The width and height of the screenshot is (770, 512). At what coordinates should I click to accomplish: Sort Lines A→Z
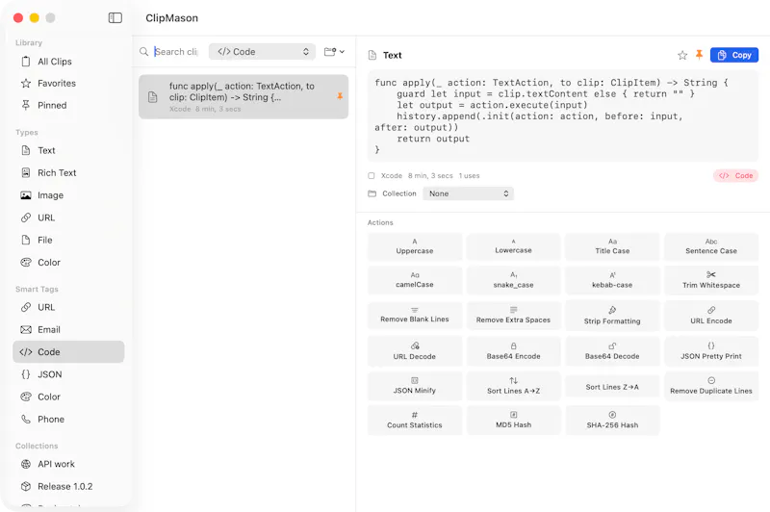513,386
